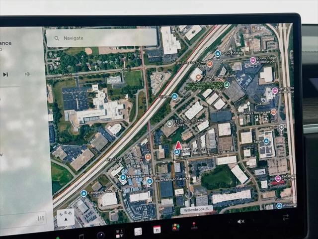Select the cut-off pin near Red Roof
This screenshot has width=318, height=239.
tap(279, 206)
